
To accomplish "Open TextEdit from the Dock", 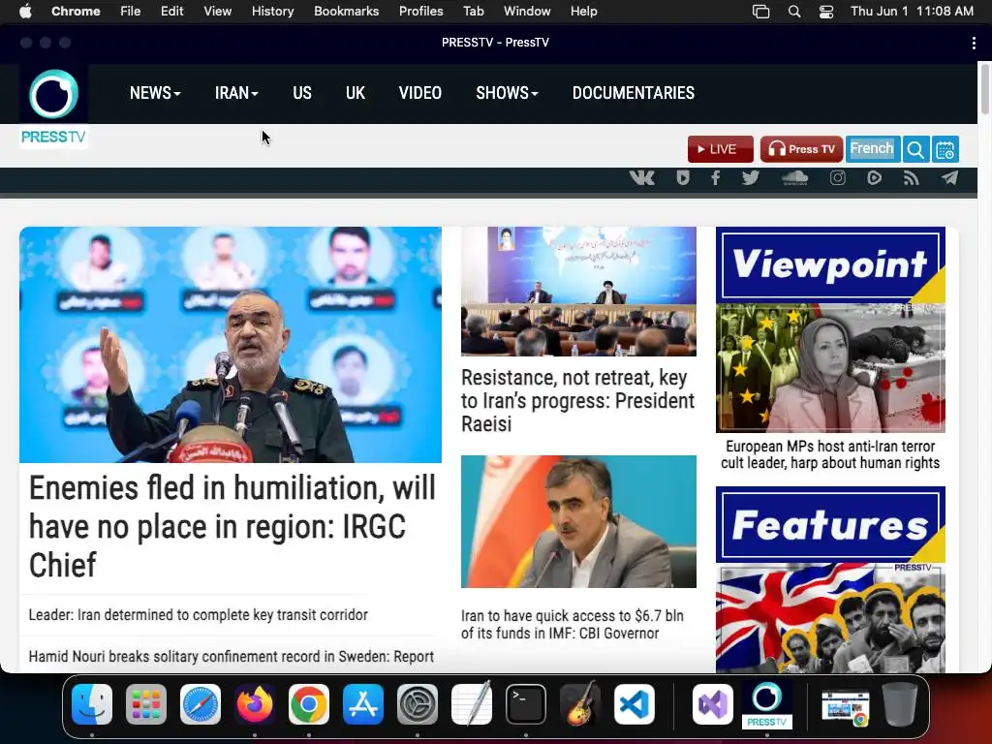I will [x=472, y=704].
